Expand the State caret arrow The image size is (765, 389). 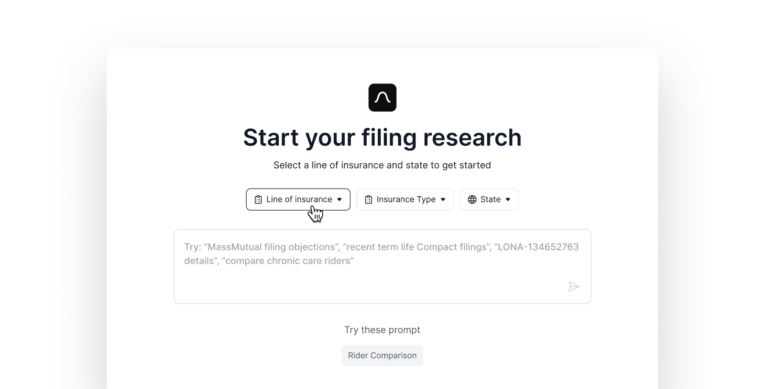[x=508, y=200]
